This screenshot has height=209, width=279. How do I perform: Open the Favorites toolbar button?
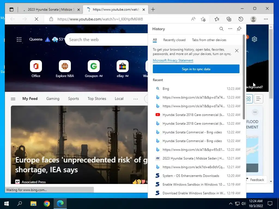coord(217,19)
